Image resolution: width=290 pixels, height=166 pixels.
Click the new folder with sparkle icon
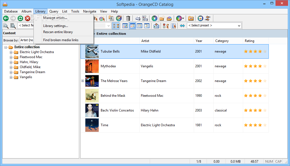(162, 18)
